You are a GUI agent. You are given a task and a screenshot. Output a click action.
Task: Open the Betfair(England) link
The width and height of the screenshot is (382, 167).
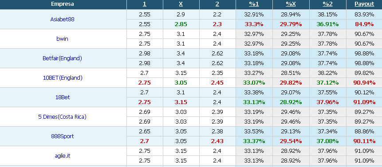[63, 58]
